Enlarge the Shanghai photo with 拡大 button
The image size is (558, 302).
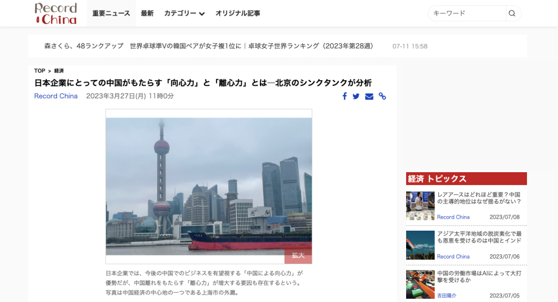pos(298,255)
